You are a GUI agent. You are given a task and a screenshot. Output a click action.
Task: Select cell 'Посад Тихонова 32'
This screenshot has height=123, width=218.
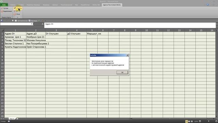(15, 40)
